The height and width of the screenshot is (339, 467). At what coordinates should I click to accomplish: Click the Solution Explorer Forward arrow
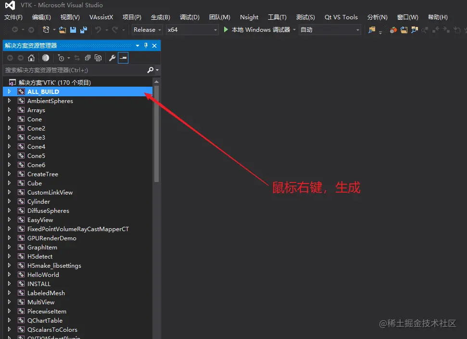point(21,58)
